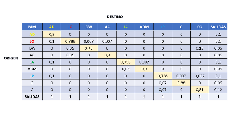Click the CO column header

200,27
